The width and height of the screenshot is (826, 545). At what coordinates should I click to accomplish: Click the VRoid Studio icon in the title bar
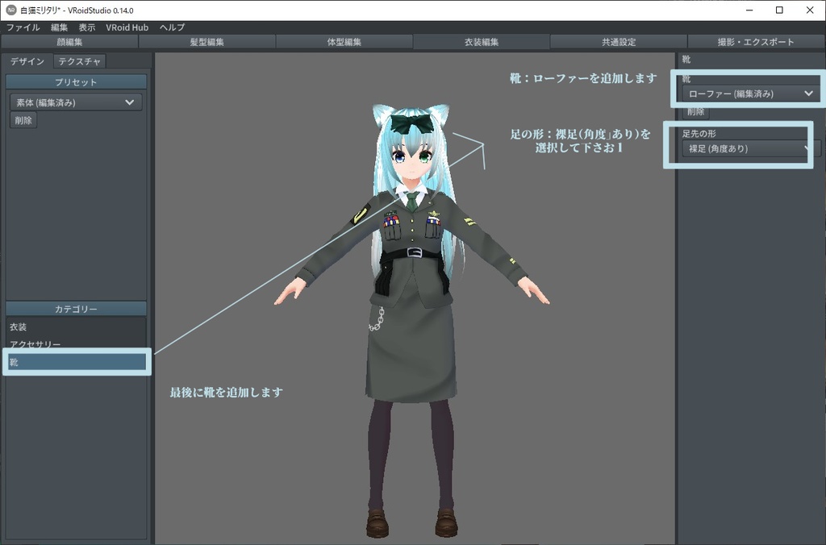point(10,10)
